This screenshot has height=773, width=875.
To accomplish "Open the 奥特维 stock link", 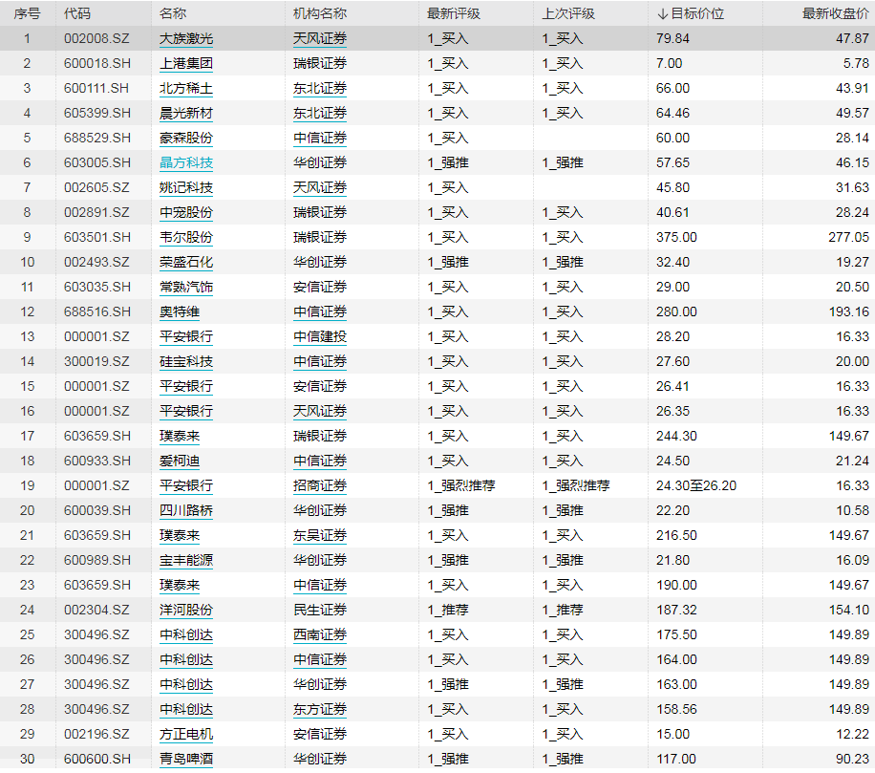I will coord(180,312).
